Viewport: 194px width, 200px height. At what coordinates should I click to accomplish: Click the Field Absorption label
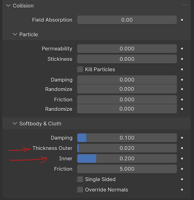(52, 20)
